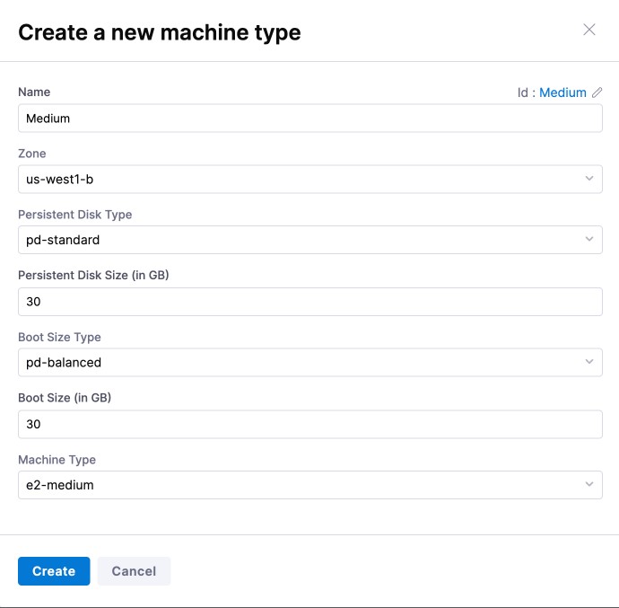Open the Zone dropdown showing us-west1-b
The image size is (619, 608).
(296, 180)
